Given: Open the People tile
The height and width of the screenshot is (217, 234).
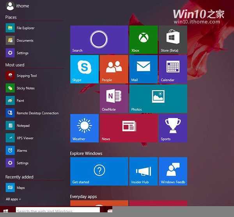Looking at the screenshot, I should click(x=114, y=69).
